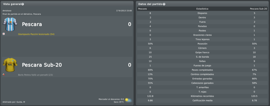The image size is (270, 106).
Task: Select the Disparos statistic row
Action: [202, 13]
